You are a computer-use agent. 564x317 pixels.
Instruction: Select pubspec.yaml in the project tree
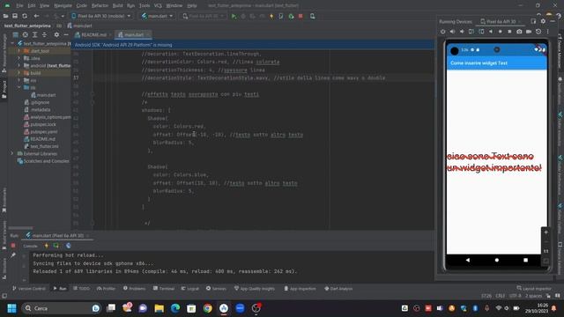coord(41,131)
